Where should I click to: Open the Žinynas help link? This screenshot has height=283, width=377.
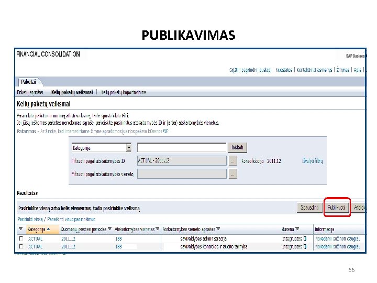(x=343, y=70)
